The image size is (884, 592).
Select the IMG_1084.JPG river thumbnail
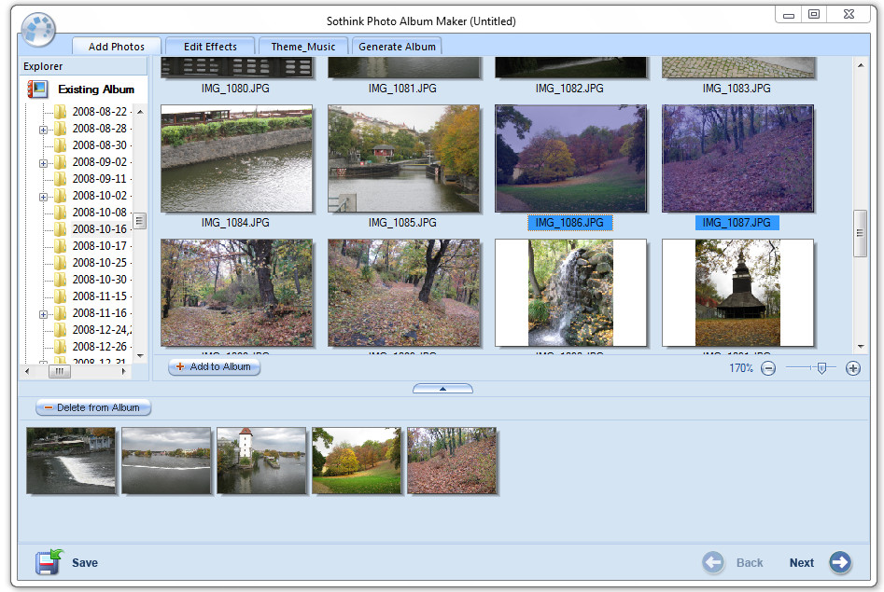coord(236,158)
